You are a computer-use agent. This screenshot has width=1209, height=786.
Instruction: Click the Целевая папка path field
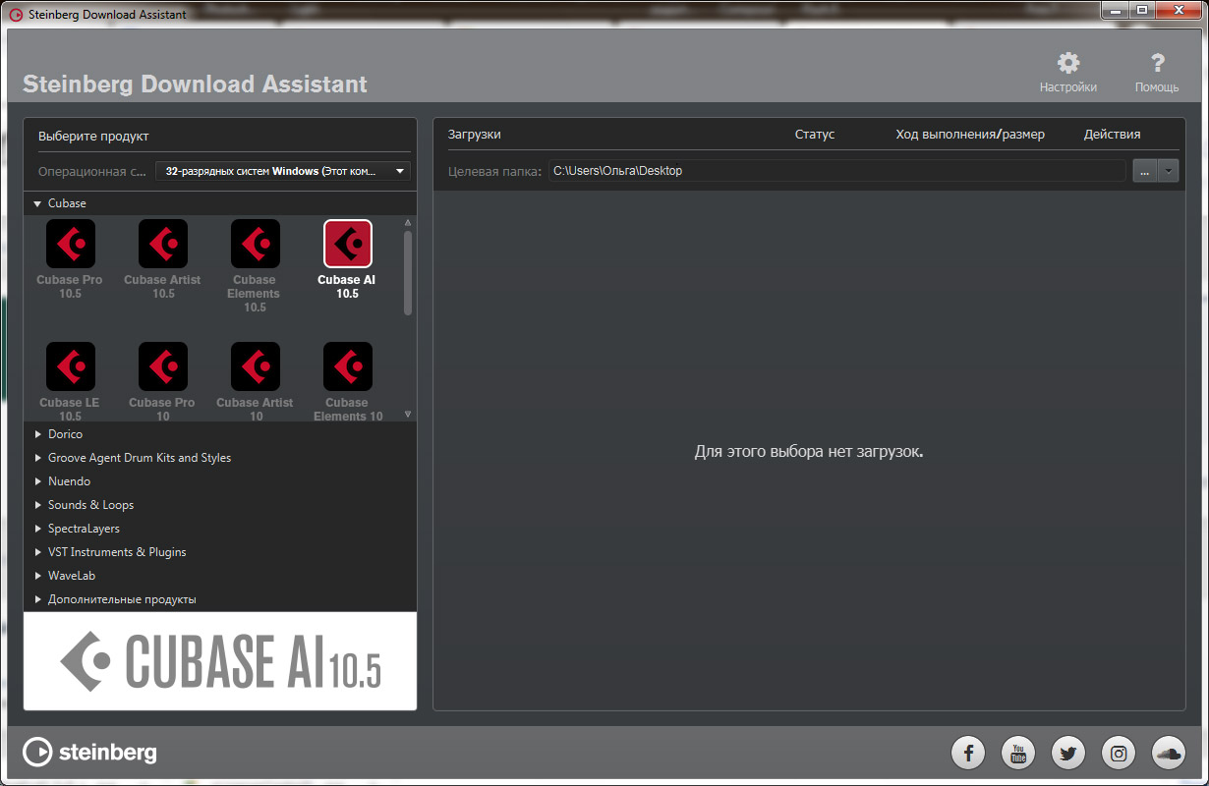836,171
